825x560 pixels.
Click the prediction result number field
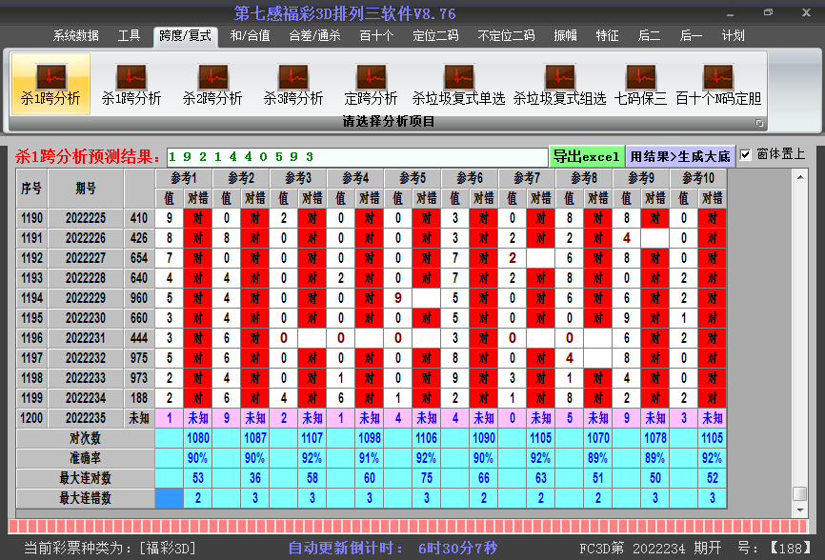pos(357,157)
